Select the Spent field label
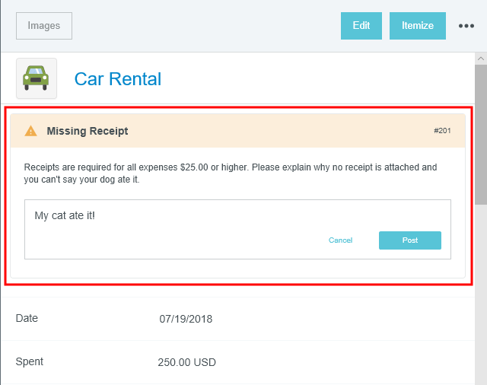Viewport: 487px width, 385px height. click(x=30, y=361)
